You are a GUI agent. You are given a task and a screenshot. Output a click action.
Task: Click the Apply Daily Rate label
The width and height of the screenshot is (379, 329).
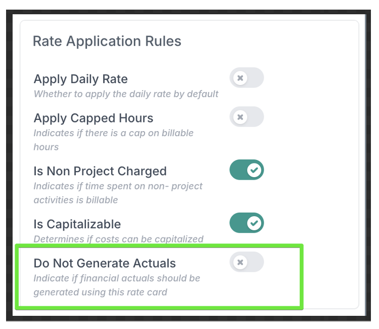click(x=80, y=79)
